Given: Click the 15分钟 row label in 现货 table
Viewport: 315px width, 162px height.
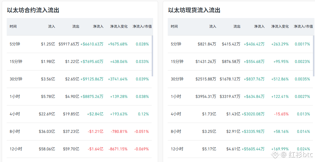Looking at the screenshot, I should pos(177,61).
